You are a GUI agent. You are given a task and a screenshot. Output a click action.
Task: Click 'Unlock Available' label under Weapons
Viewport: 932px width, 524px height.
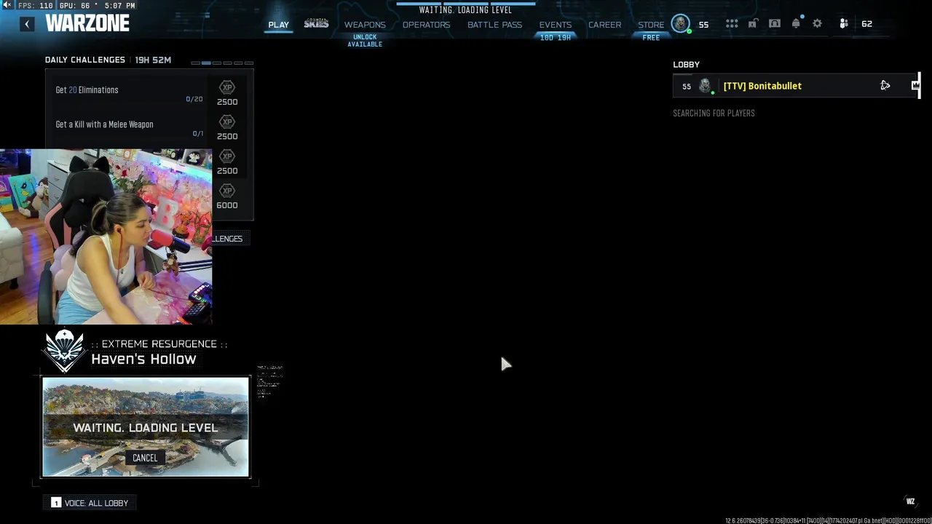click(365, 41)
